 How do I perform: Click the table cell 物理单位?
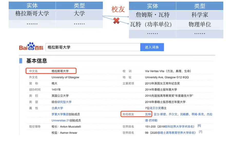(200, 24)
